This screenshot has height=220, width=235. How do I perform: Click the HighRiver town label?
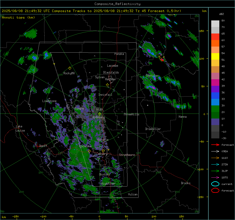108,184
